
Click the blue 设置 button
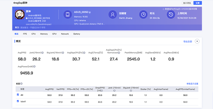[x=198, y=3]
